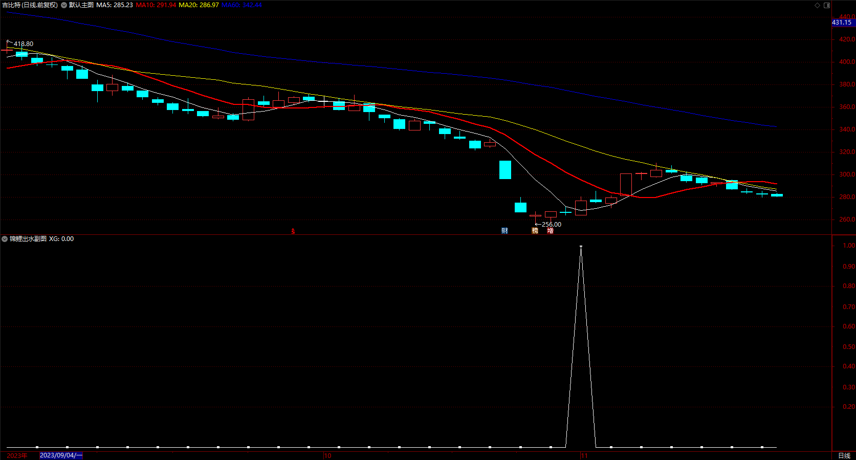Open the dropdown arrow beside 锦鲤出水副图
The width and height of the screenshot is (856, 460).
[5, 239]
